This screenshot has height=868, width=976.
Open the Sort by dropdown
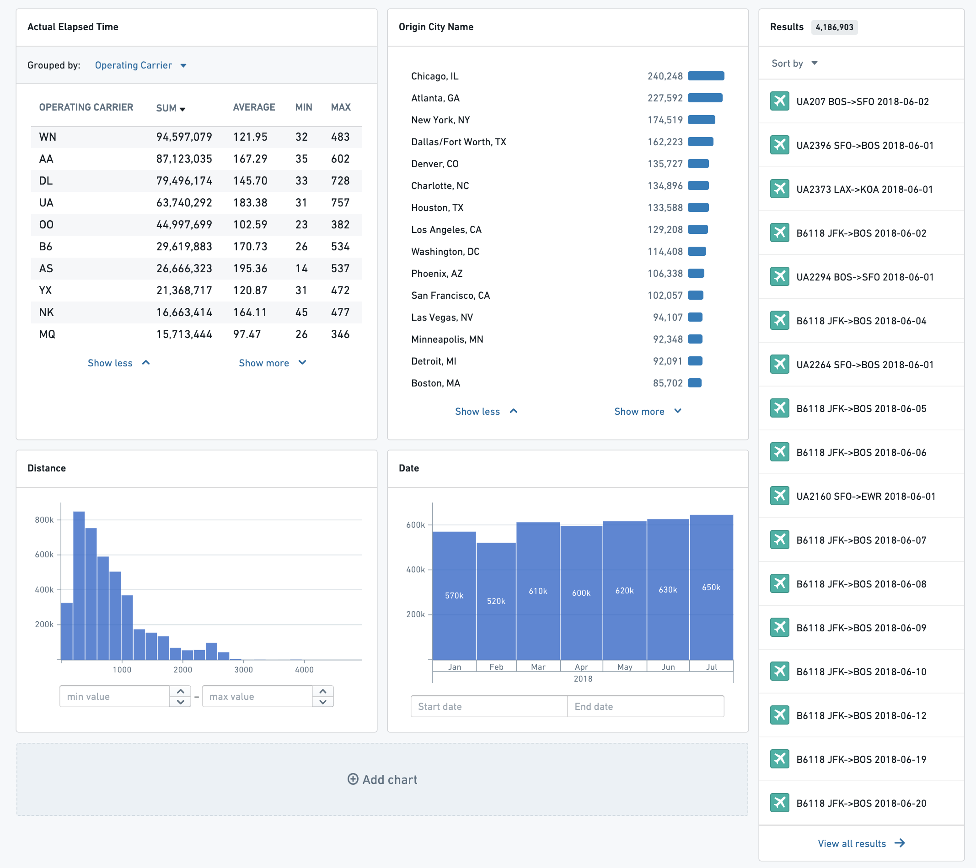coord(794,64)
